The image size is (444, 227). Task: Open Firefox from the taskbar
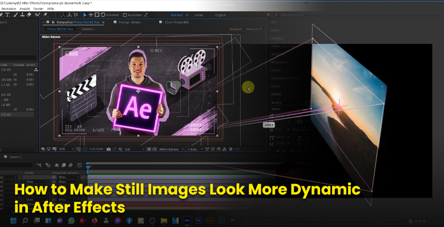click(x=94, y=220)
